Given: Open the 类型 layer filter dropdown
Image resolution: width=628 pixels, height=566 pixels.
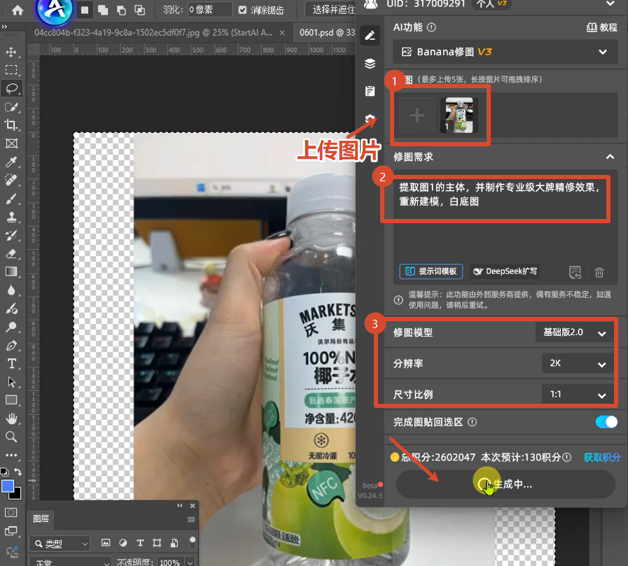Looking at the screenshot, I should [60, 543].
